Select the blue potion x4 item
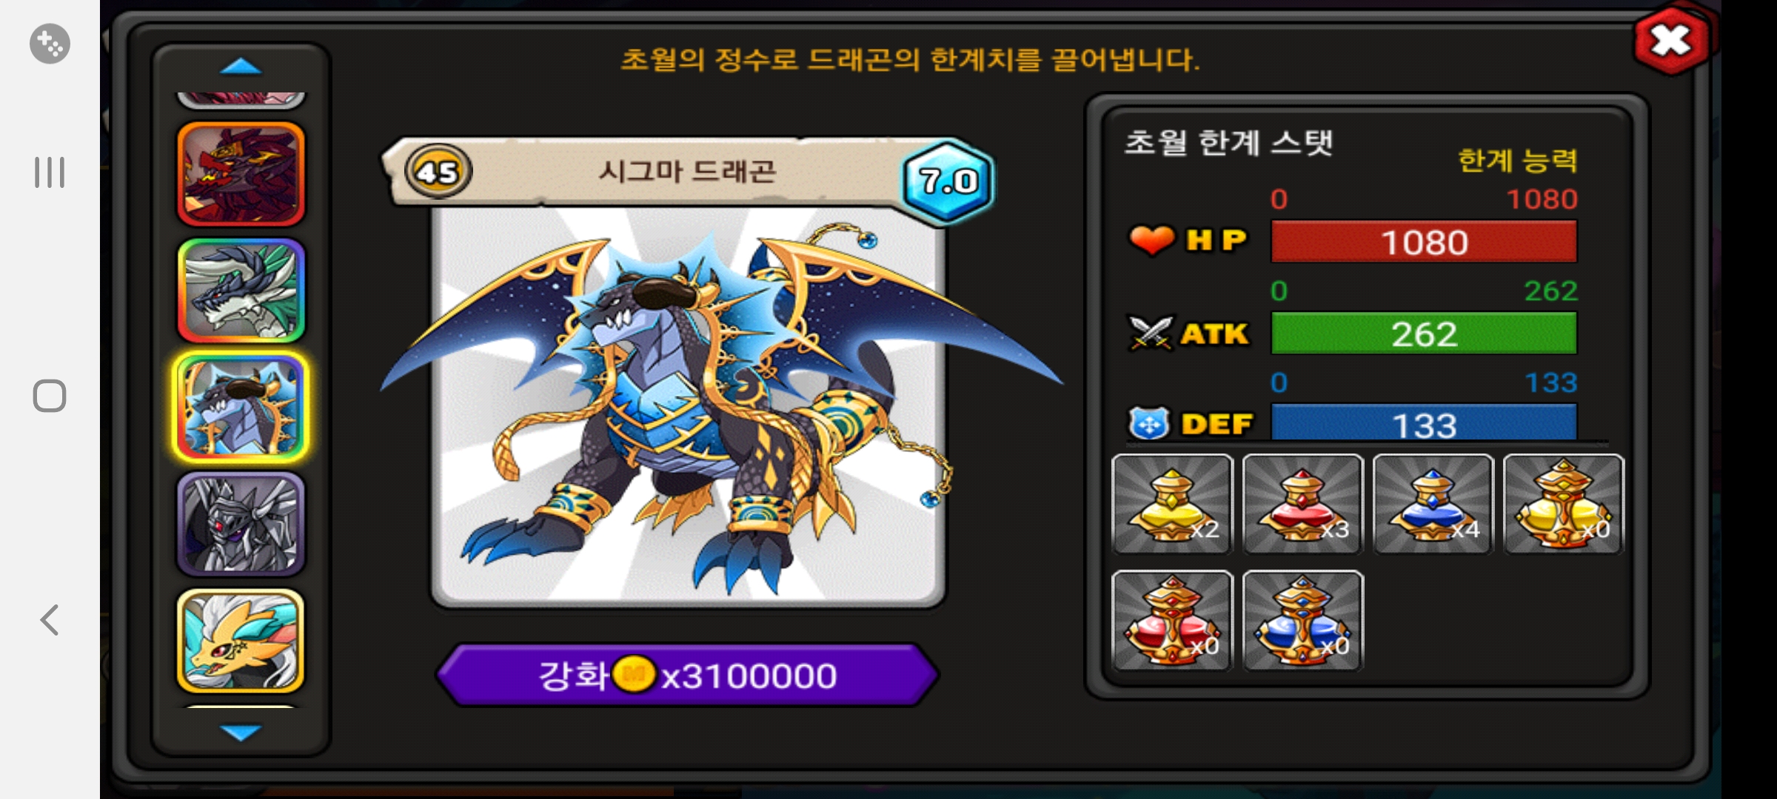This screenshot has height=799, width=1777. point(1433,504)
